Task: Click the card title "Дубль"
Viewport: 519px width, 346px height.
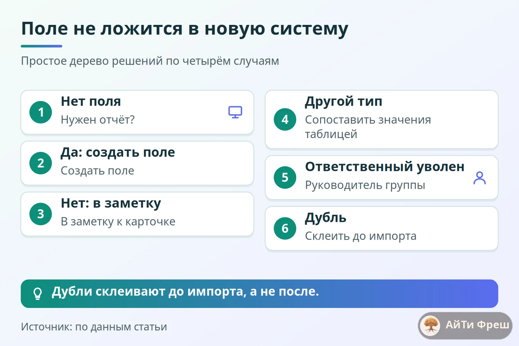Action: [x=326, y=218]
